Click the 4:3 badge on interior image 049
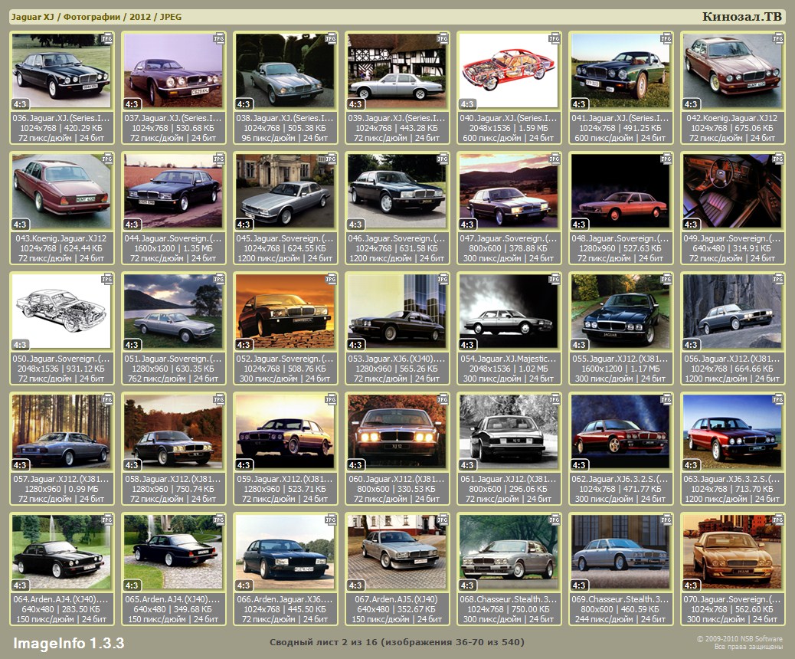Image resolution: width=795 pixels, height=659 pixels. click(x=691, y=225)
